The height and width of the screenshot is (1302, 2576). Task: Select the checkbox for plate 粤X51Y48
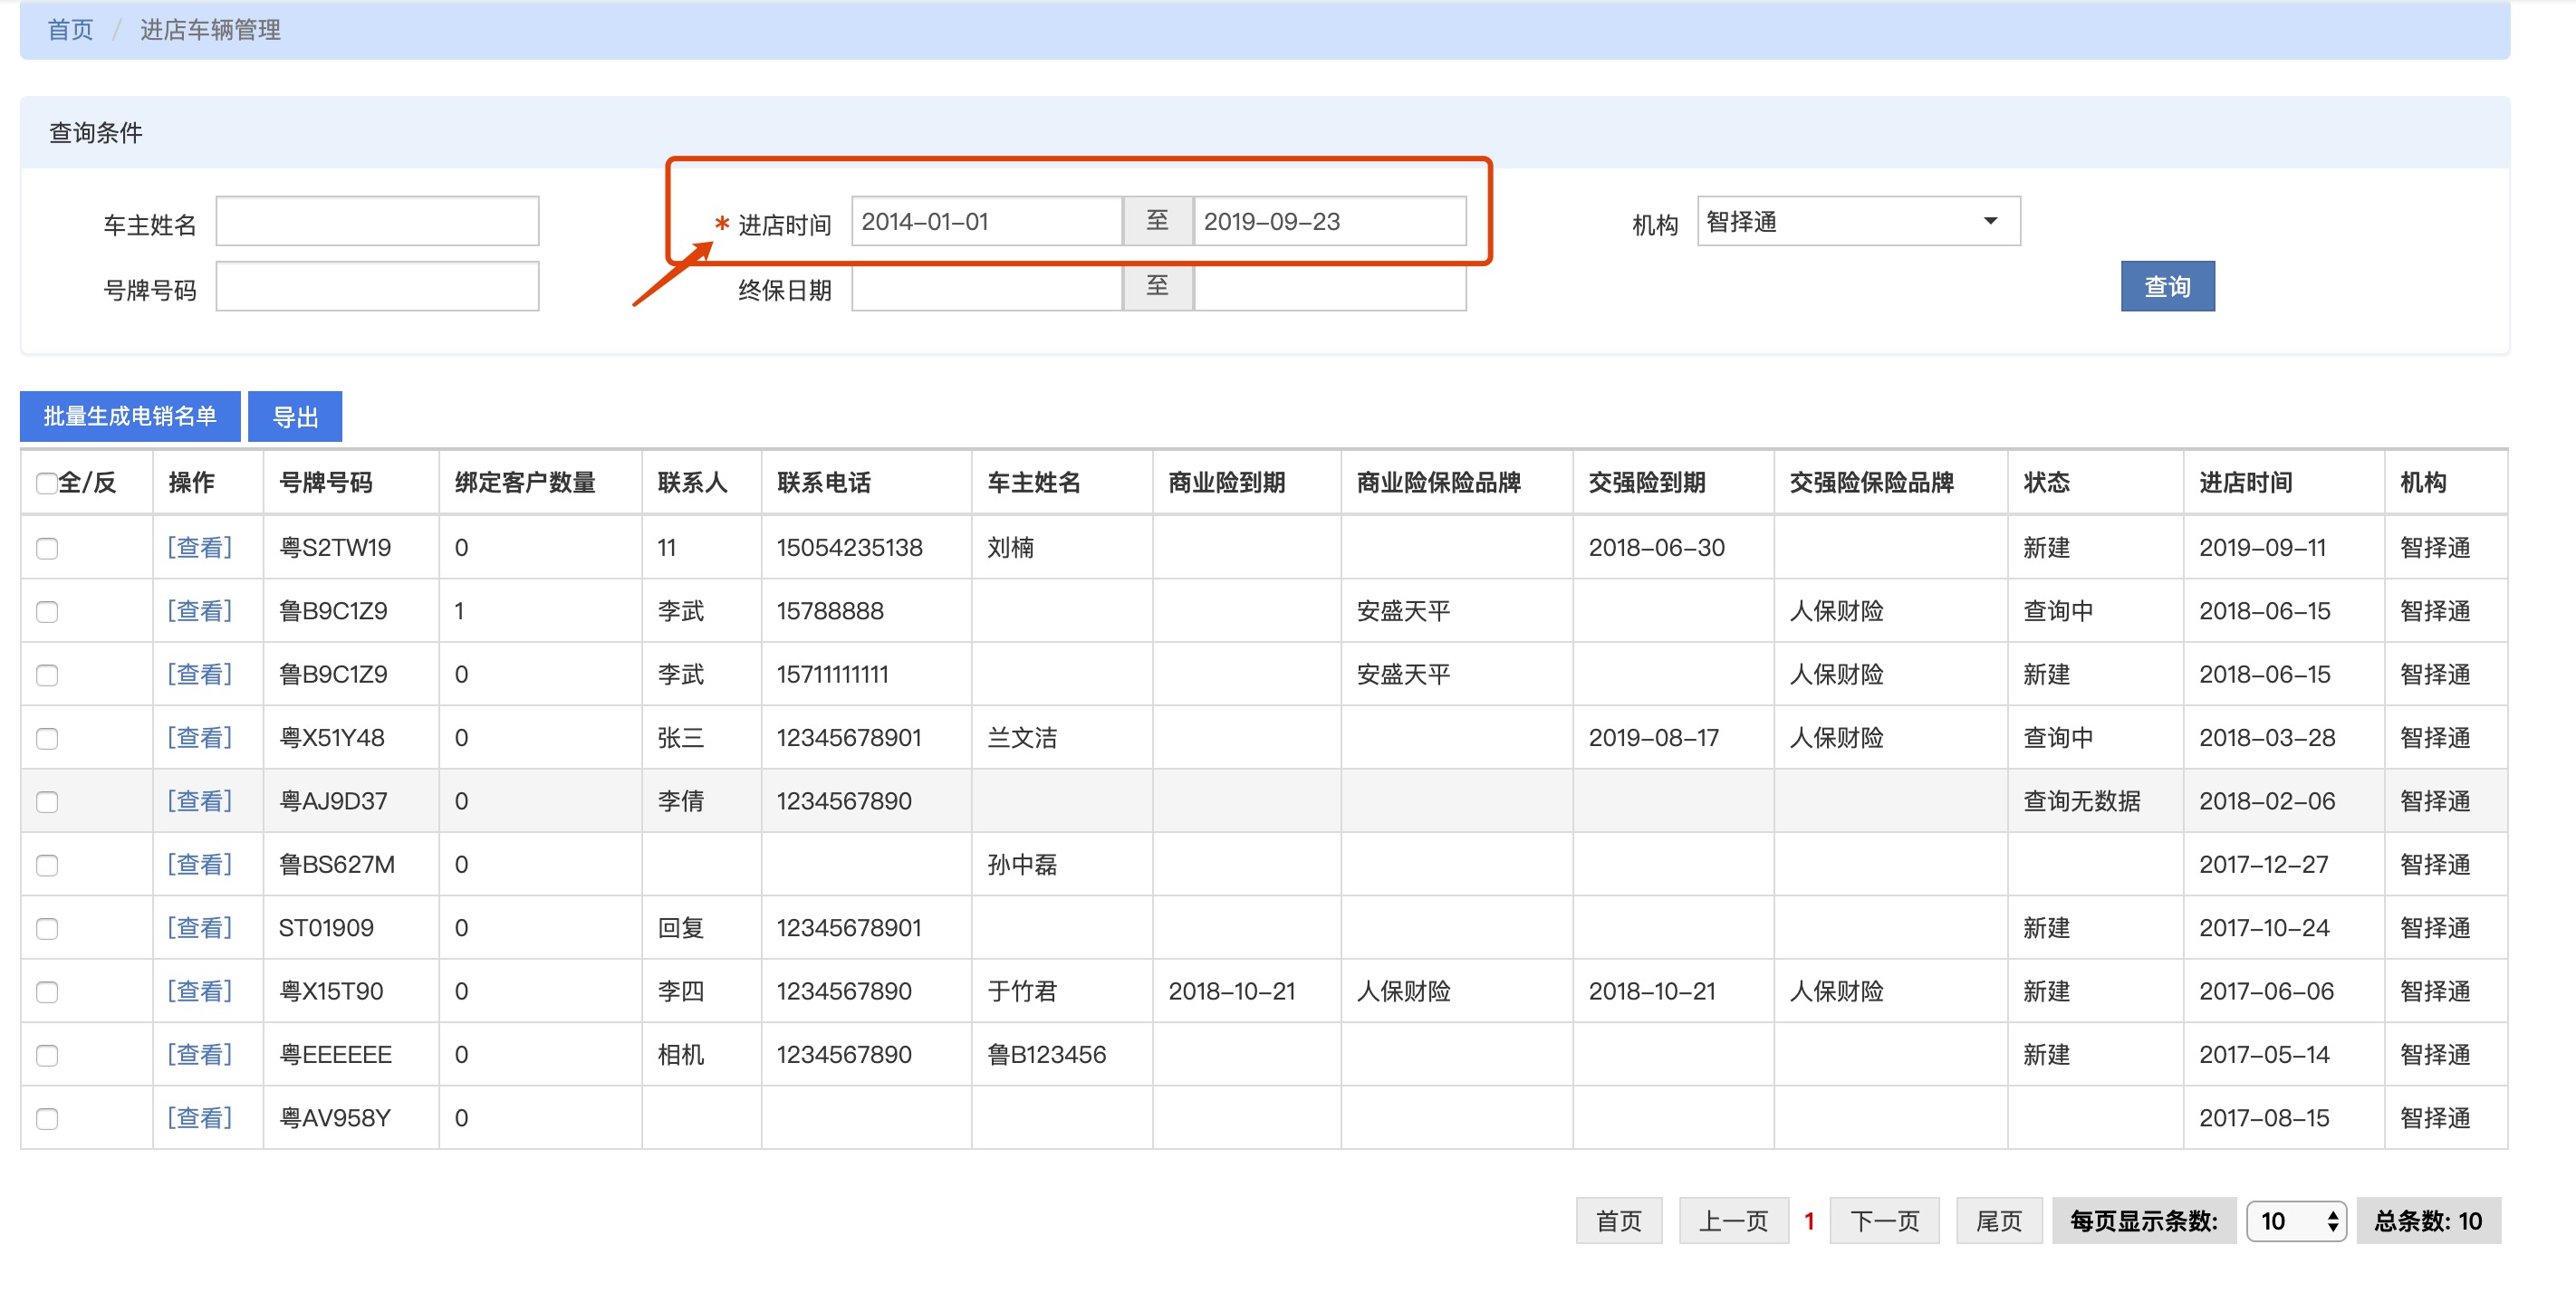pos(47,738)
